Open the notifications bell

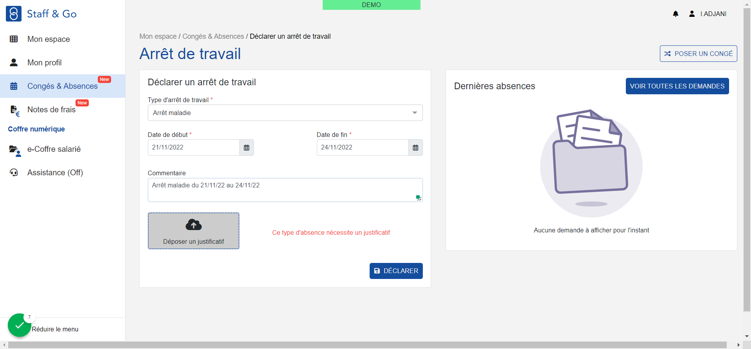[676, 14]
